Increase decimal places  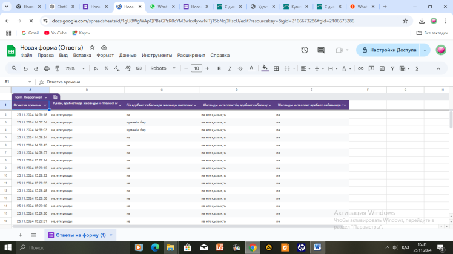pos(127,68)
